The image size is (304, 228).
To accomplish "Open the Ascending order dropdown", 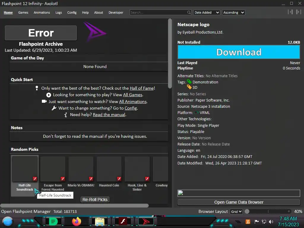I will point(233,12).
